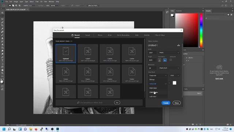Select the Zoom tool
Image resolution: width=234 pixels, height=132 pixels.
pos(2,73)
